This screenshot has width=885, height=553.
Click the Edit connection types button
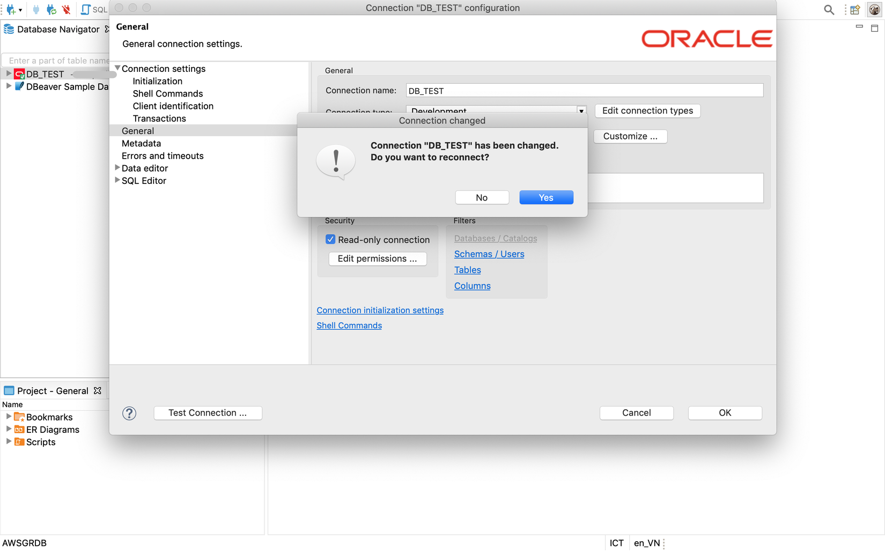647,110
